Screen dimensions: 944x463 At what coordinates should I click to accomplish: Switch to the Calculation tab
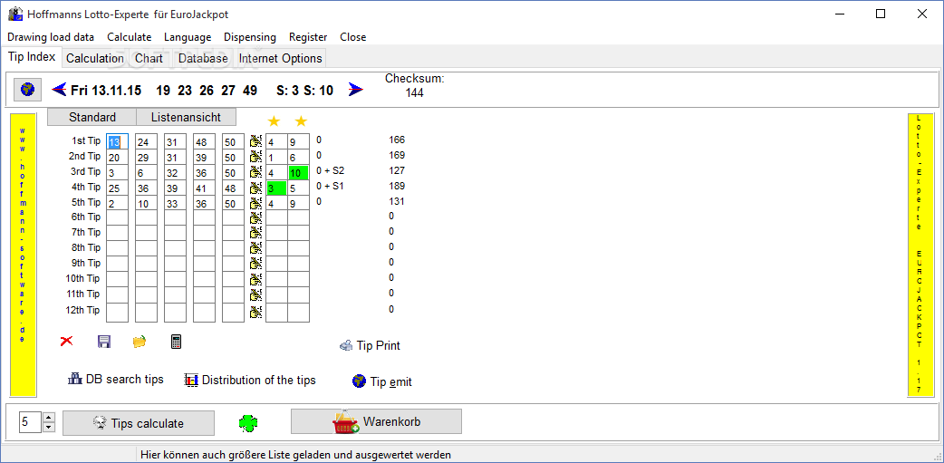[94, 58]
